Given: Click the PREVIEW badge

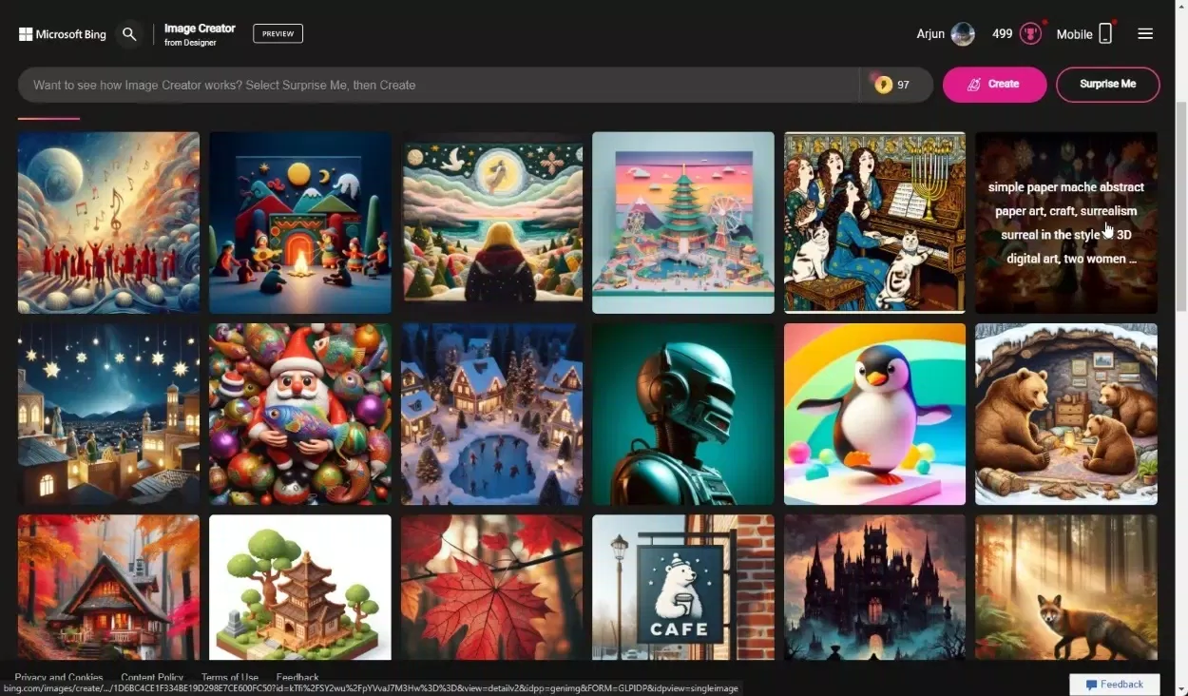Looking at the screenshot, I should pos(278,34).
